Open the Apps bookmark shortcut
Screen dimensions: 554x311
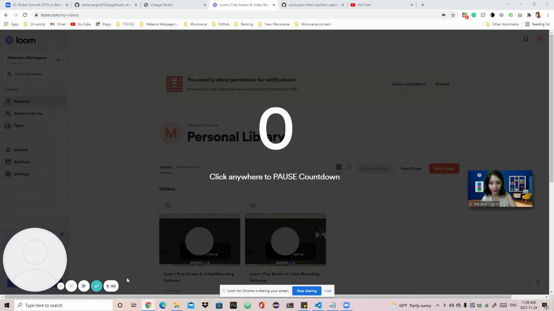pyautogui.click(x=11, y=24)
